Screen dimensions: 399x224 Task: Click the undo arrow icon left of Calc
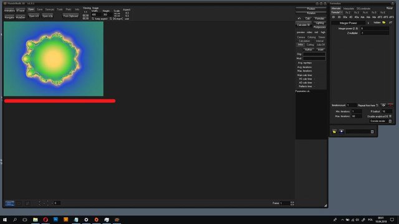299,19
